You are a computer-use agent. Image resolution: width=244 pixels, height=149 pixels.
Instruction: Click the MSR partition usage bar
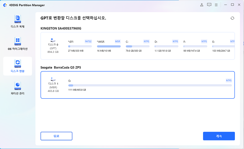click(109, 46)
